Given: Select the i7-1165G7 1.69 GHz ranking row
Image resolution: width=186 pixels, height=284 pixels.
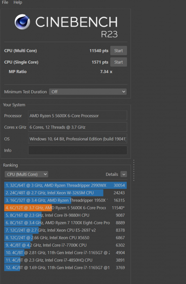Looking at the screenshot, I should 65,267.
